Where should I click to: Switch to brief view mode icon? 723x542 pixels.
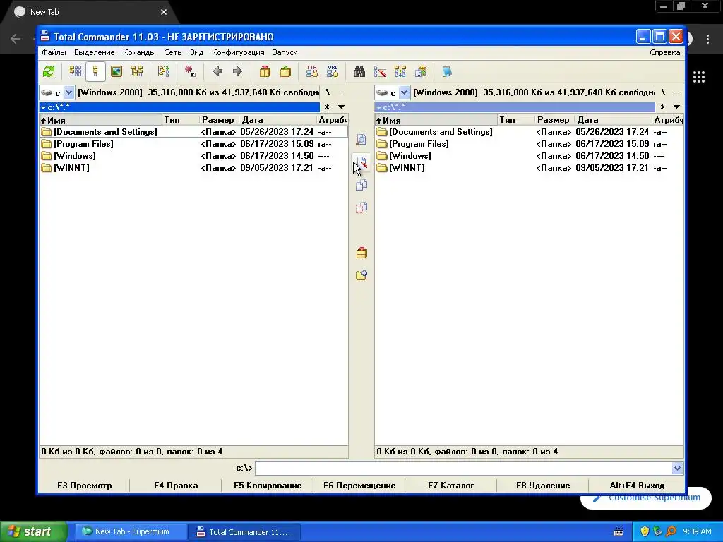(x=75, y=71)
